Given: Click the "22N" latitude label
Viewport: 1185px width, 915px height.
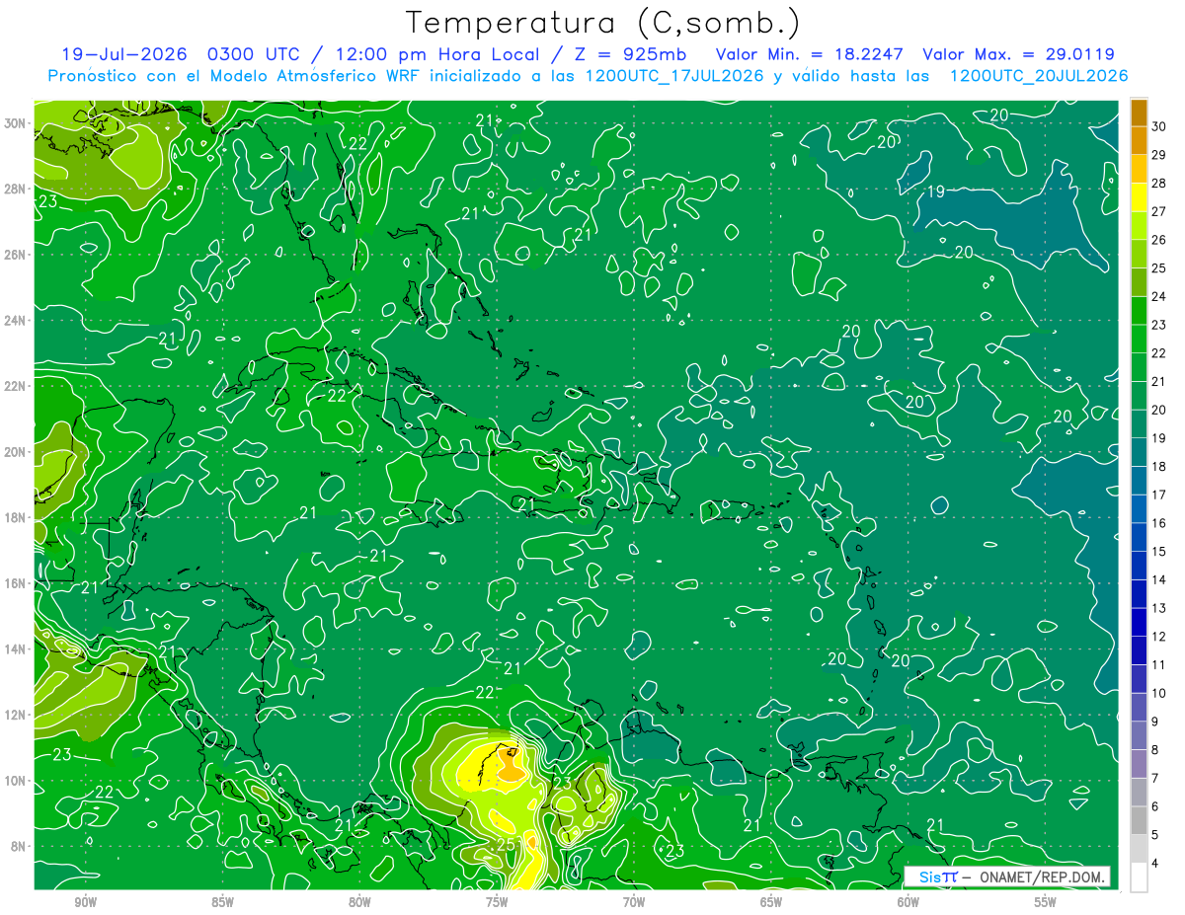Looking at the screenshot, I should click(x=16, y=386).
